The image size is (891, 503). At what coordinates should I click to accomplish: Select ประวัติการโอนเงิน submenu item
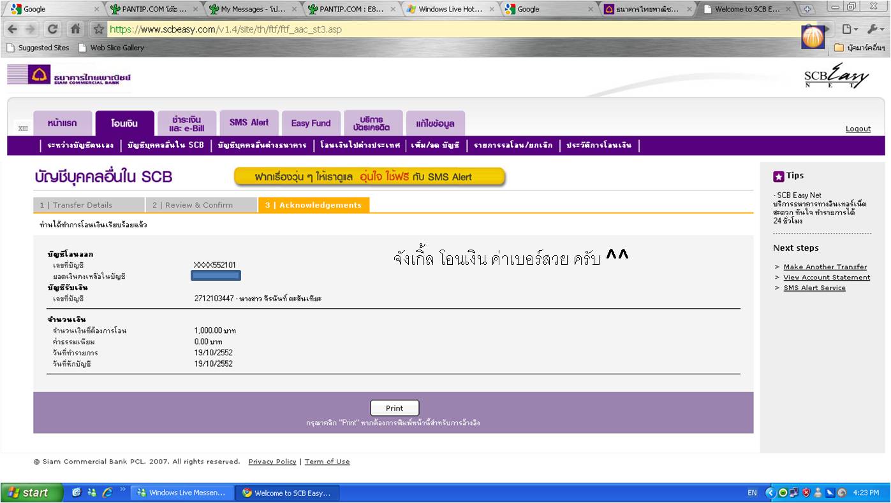pos(598,145)
